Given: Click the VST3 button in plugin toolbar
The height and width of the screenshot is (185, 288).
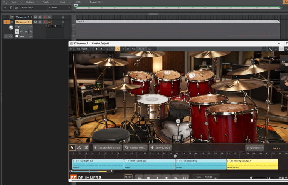Looking at the screenshot, I should (x=141, y=49).
